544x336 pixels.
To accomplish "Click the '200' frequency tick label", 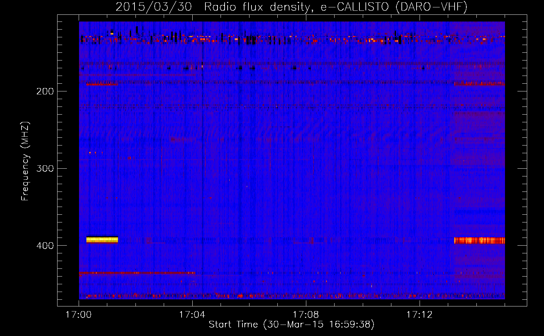I will [45, 91].
